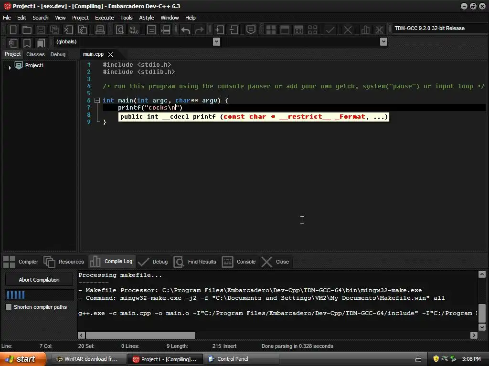Click the Print toolbar icon
The height and width of the screenshot is (366, 489).
pos(100,30)
